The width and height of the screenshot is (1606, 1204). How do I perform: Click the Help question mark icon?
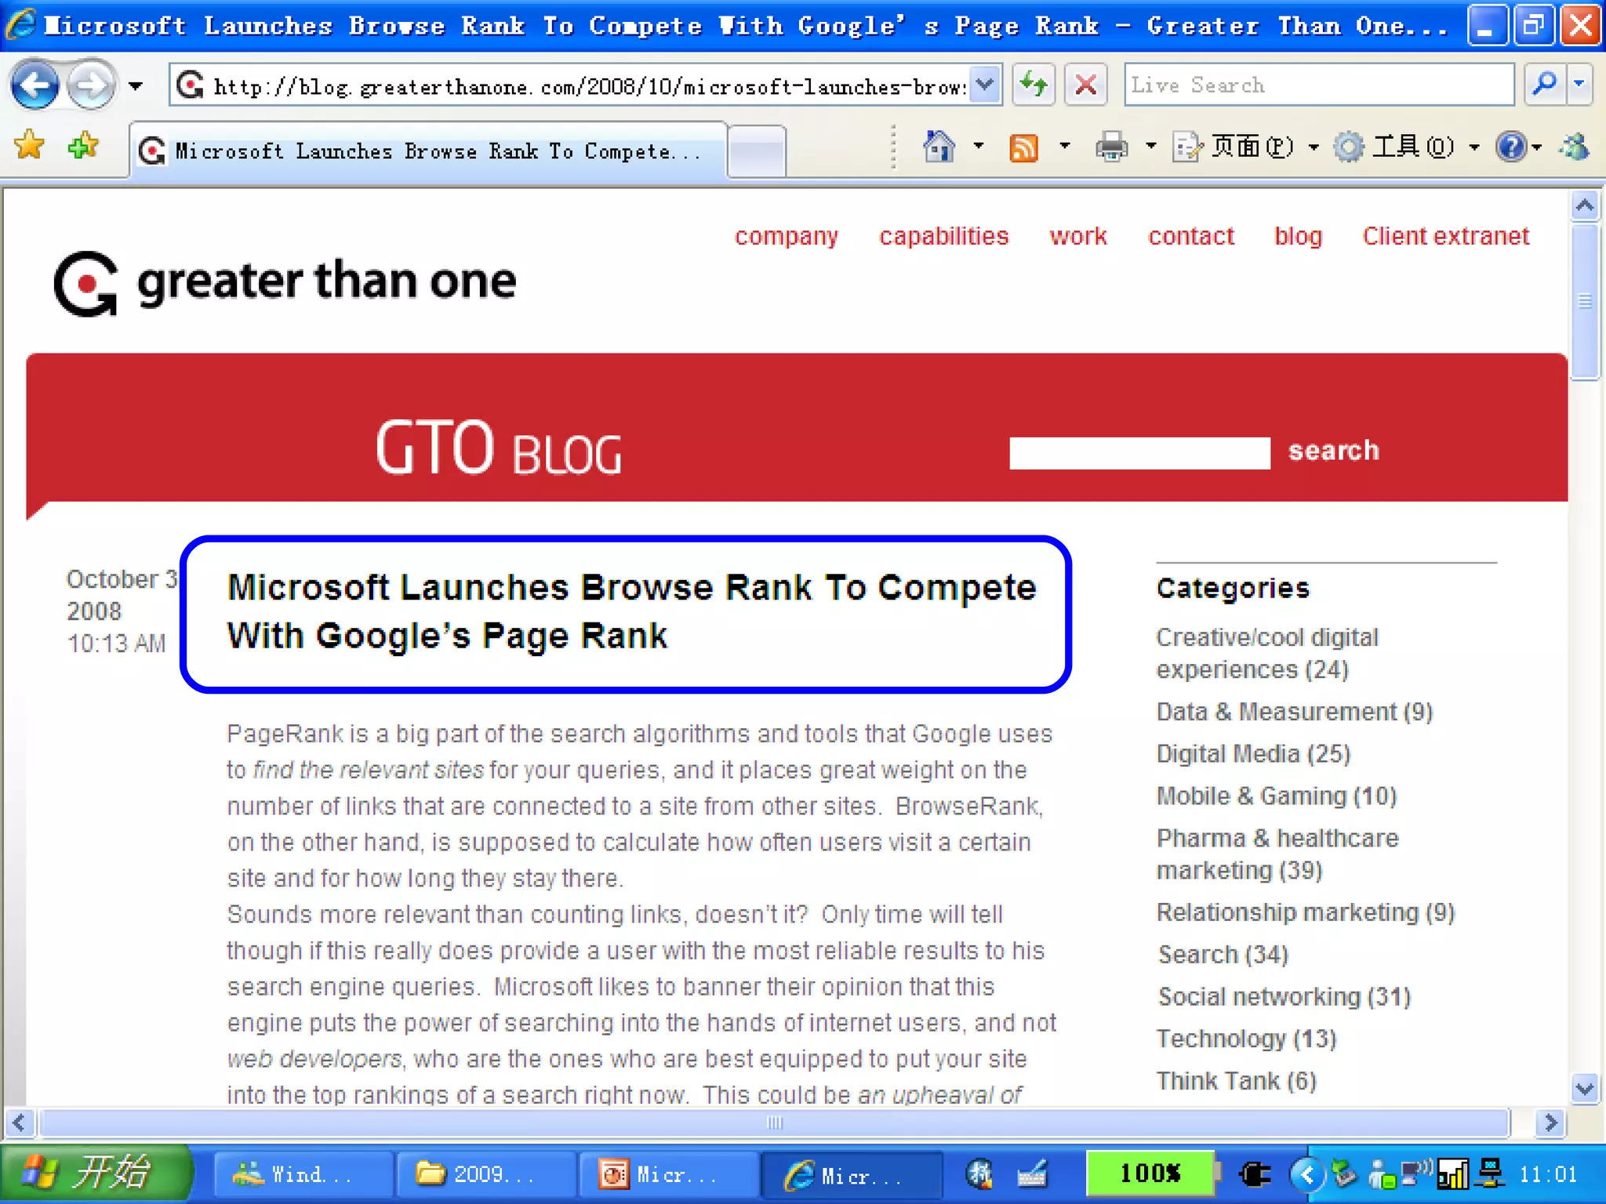coord(1510,147)
